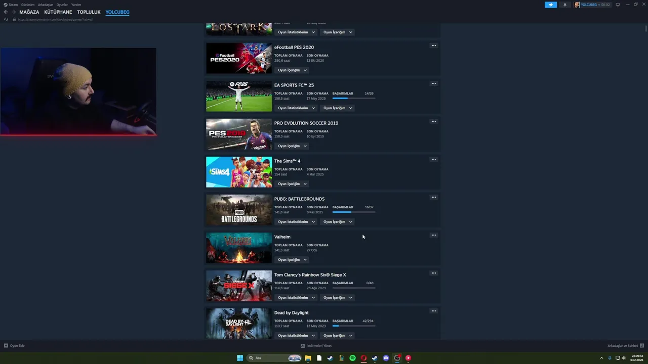Click the Rainbow Six Siege X thumbnail
Image resolution: width=648 pixels, height=364 pixels.
(x=239, y=286)
